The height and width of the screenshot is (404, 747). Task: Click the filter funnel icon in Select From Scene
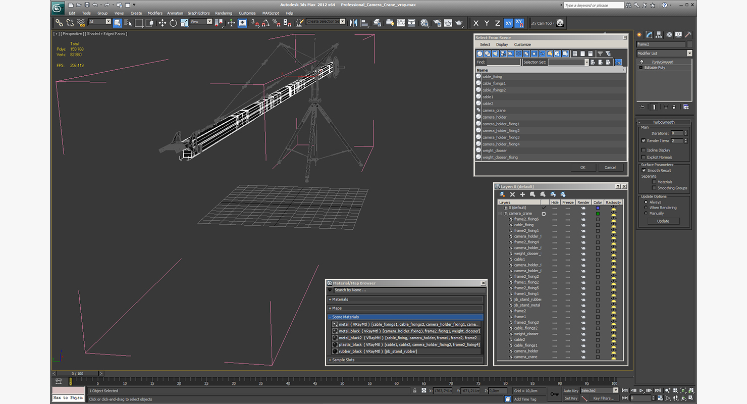pos(600,54)
